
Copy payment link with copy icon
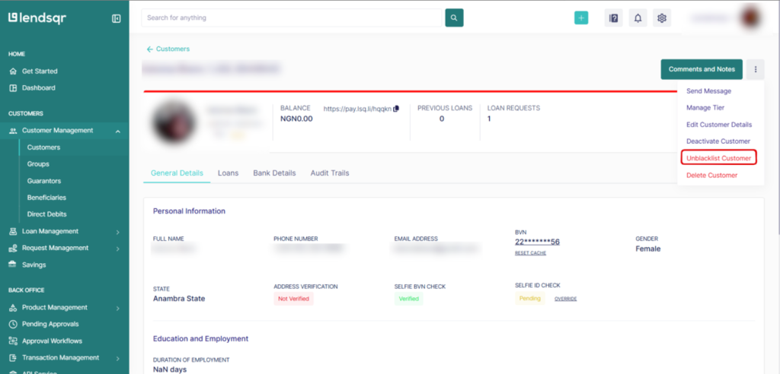tap(396, 109)
